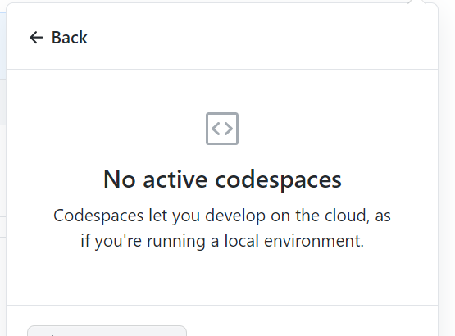Click the codespaces angle-bracket icon

(x=222, y=129)
